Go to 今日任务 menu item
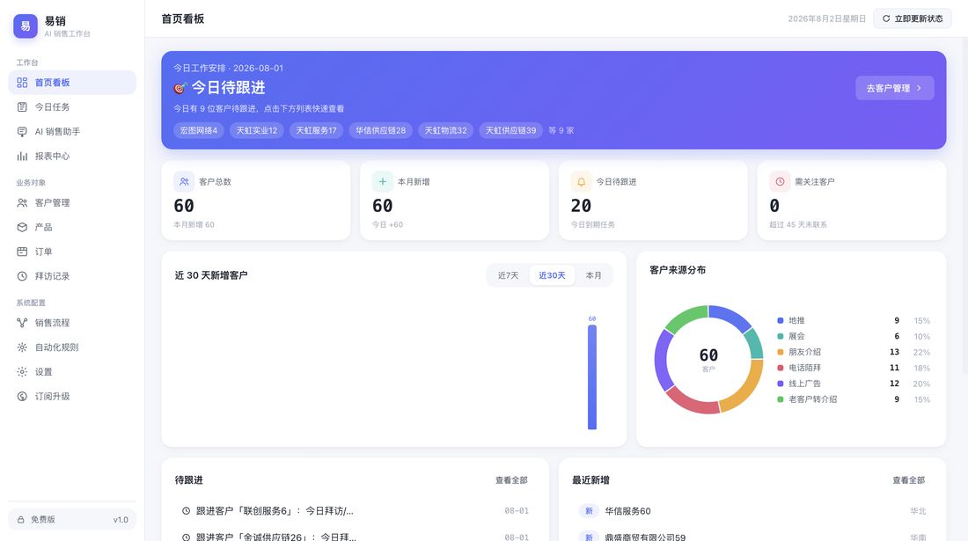The width and height of the screenshot is (968, 541). tap(72, 106)
